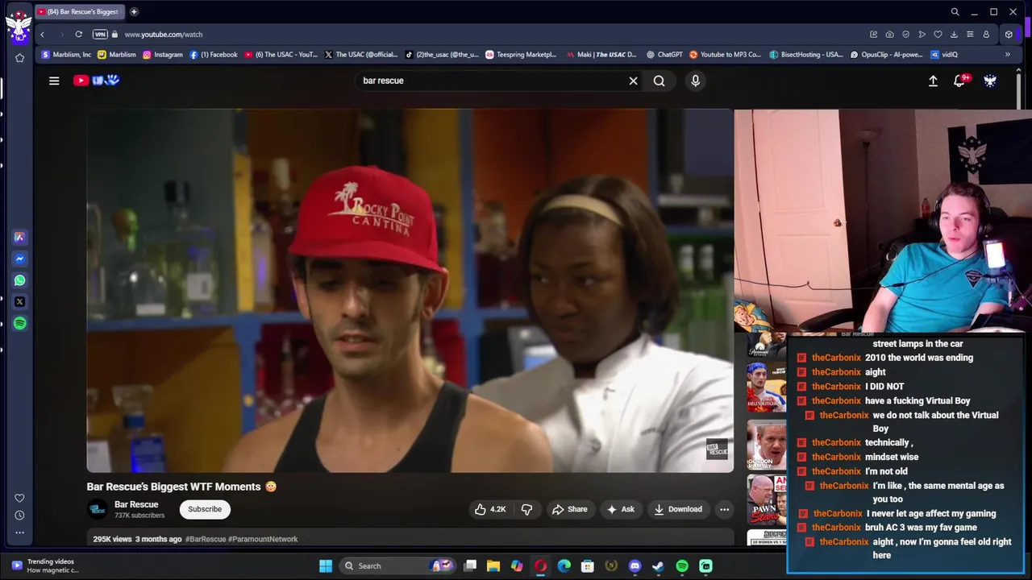The height and width of the screenshot is (580, 1032).
Task: Focus the browser address bar URL
Action: [x=164, y=35]
